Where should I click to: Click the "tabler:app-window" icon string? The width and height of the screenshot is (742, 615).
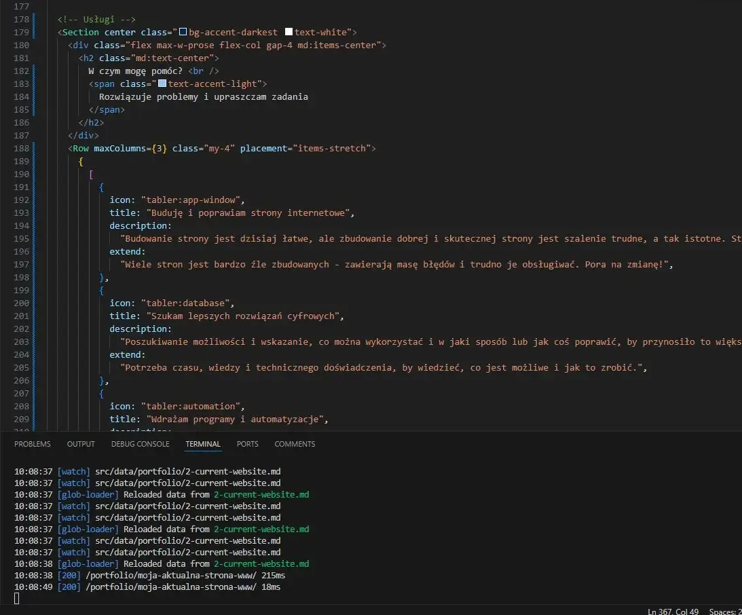tap(192, 200)
